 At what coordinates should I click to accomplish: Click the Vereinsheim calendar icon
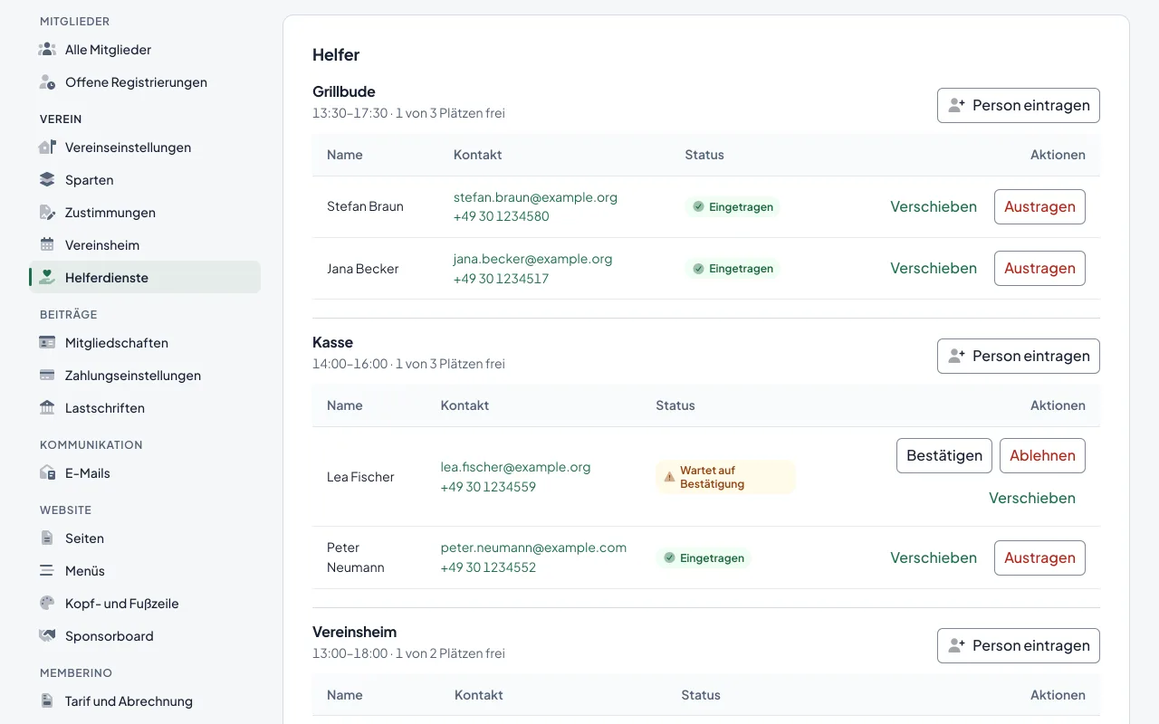coord(47,245)
